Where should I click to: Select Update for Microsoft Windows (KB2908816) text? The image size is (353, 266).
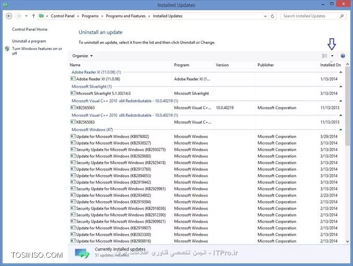click(x=114, y=241)
